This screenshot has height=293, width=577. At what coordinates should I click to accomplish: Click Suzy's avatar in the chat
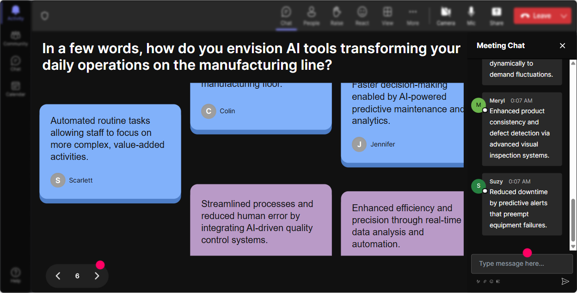click(x=479, y=186)
